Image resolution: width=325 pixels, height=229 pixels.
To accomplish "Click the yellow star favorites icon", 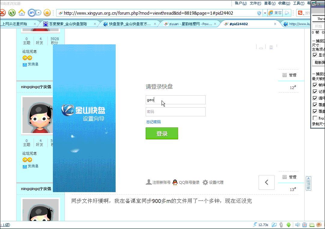I will [x=47, y=13].
